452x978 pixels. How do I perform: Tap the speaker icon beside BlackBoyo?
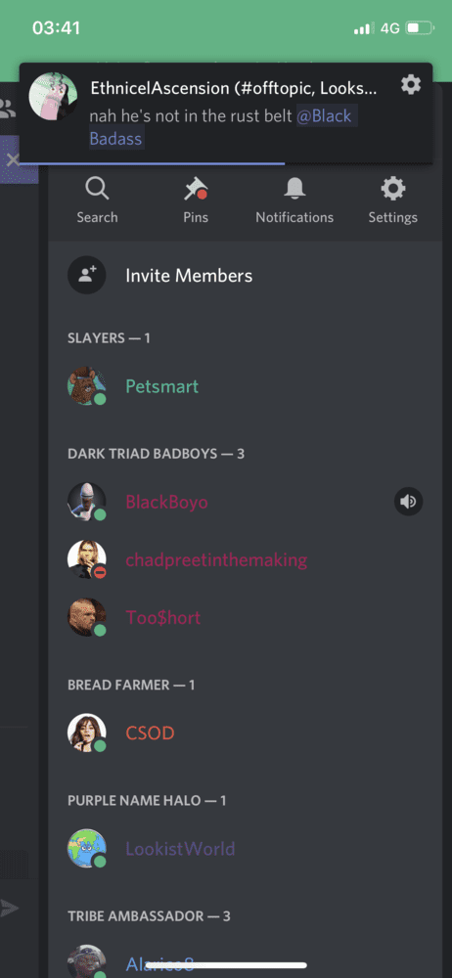click(x=408, y=502)
